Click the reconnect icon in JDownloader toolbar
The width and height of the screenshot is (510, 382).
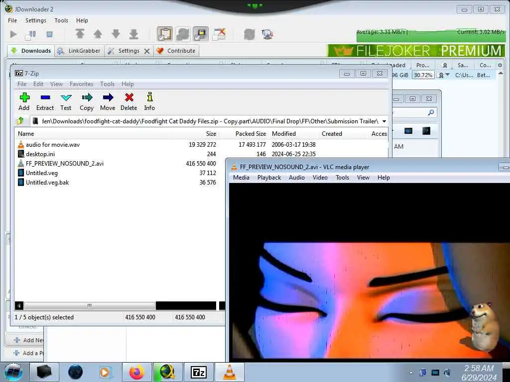(249, 34)
